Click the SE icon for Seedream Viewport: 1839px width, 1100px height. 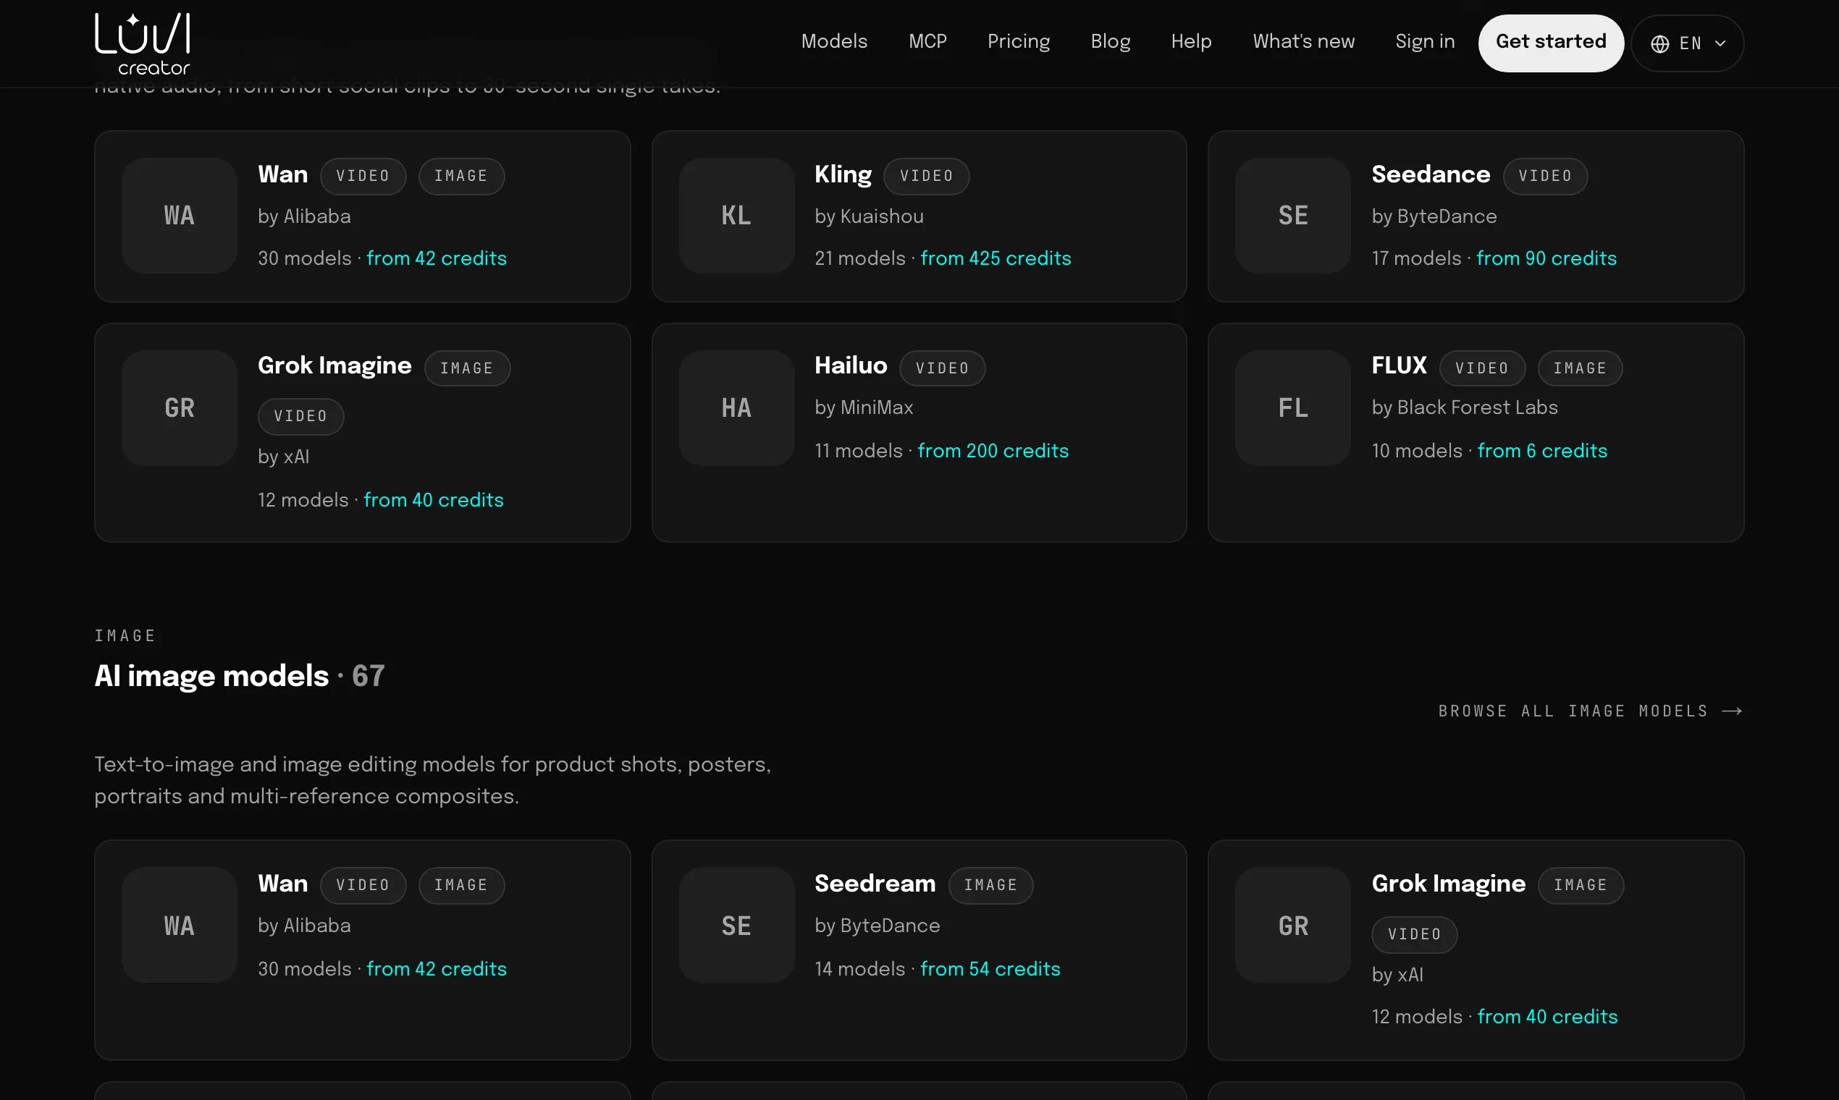(736, 925)
